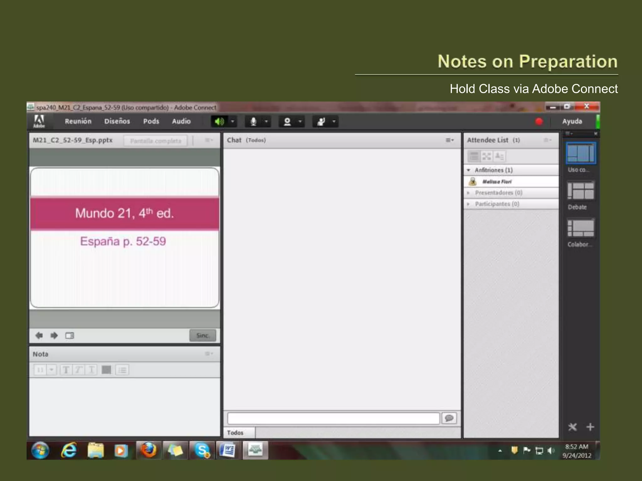Add a new layout with plus icon
Viewport: 642px width, 481px height.
590,427
